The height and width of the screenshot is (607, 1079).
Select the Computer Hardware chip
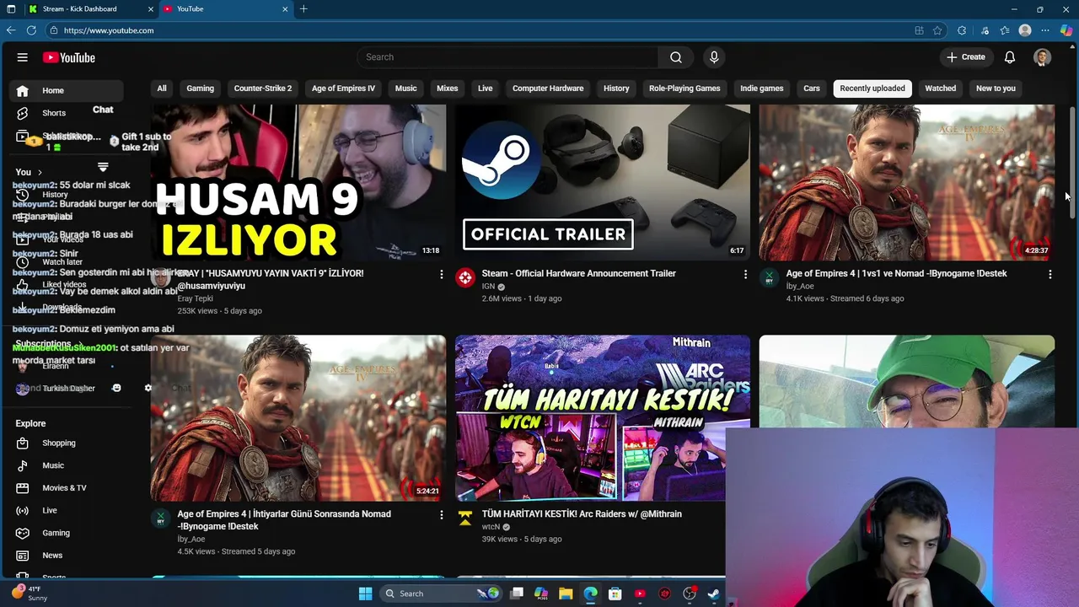pos(548,89)
